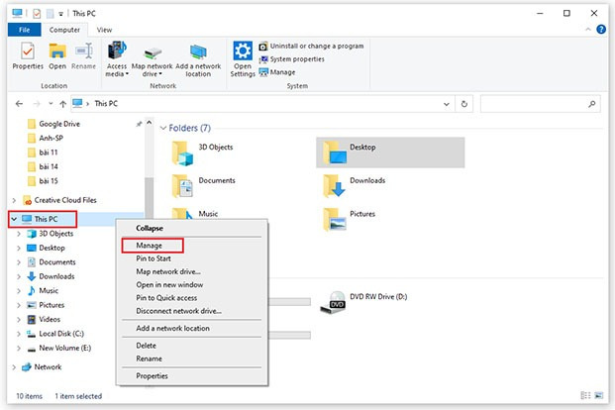Click Manage in the ribbon System group

pos(277,72)
